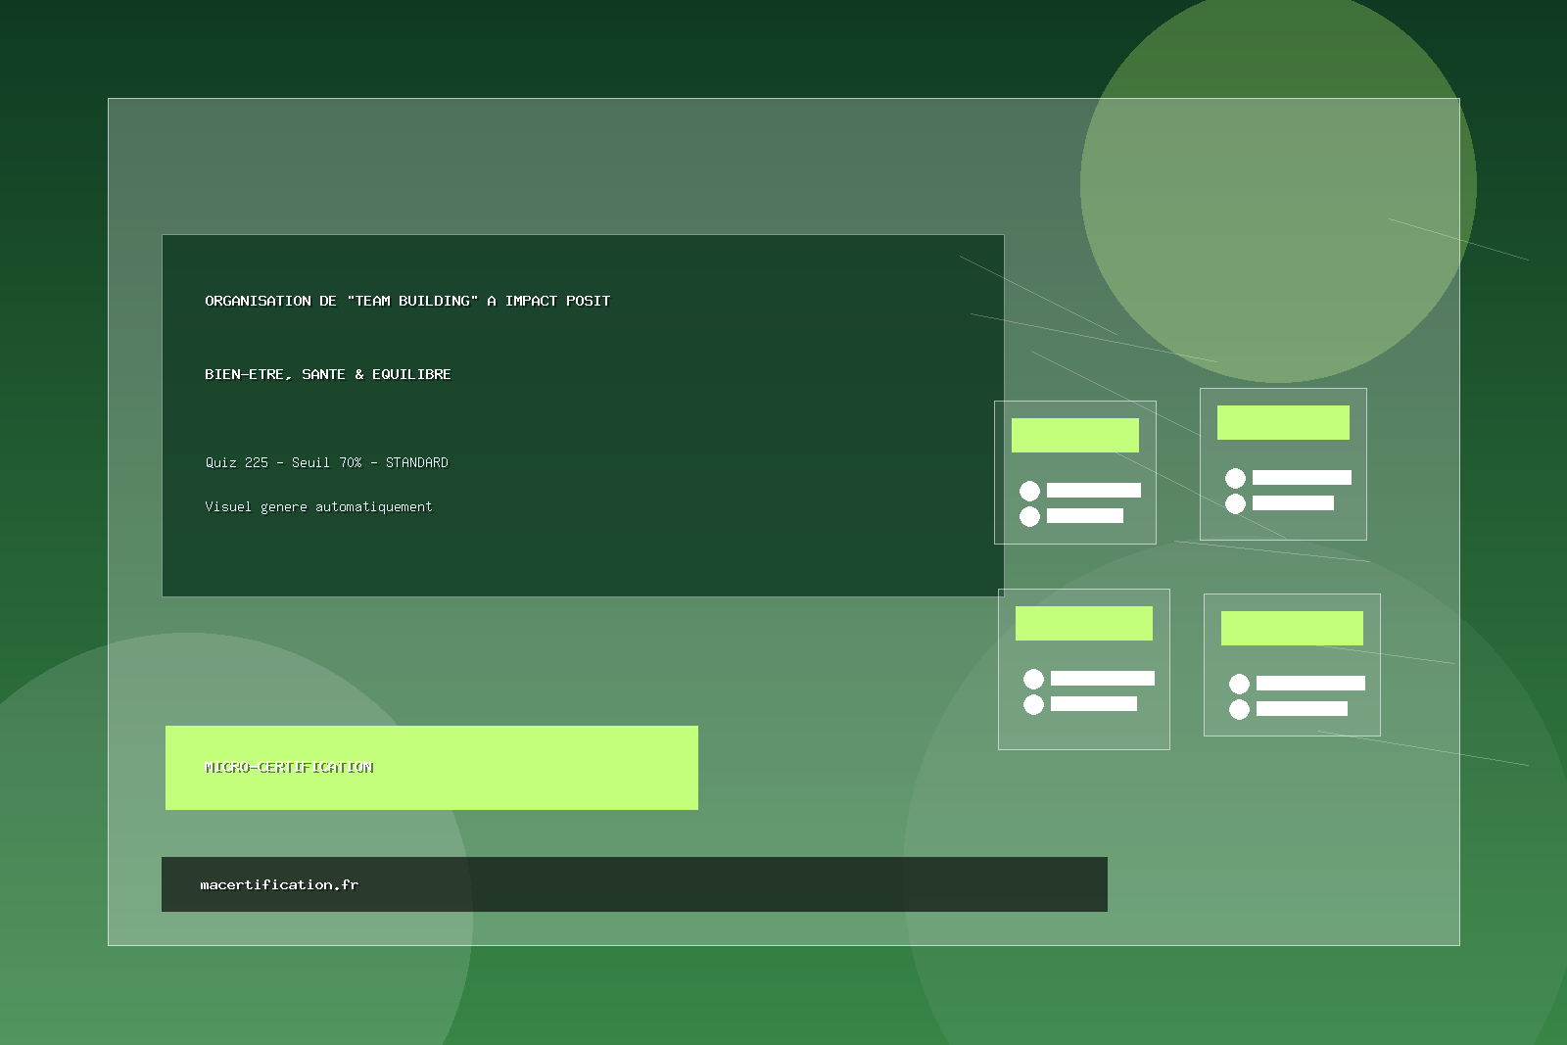Open the macertification.fr link
This screenshot has width=1567, height=1045.
click(x=279, y=884)
